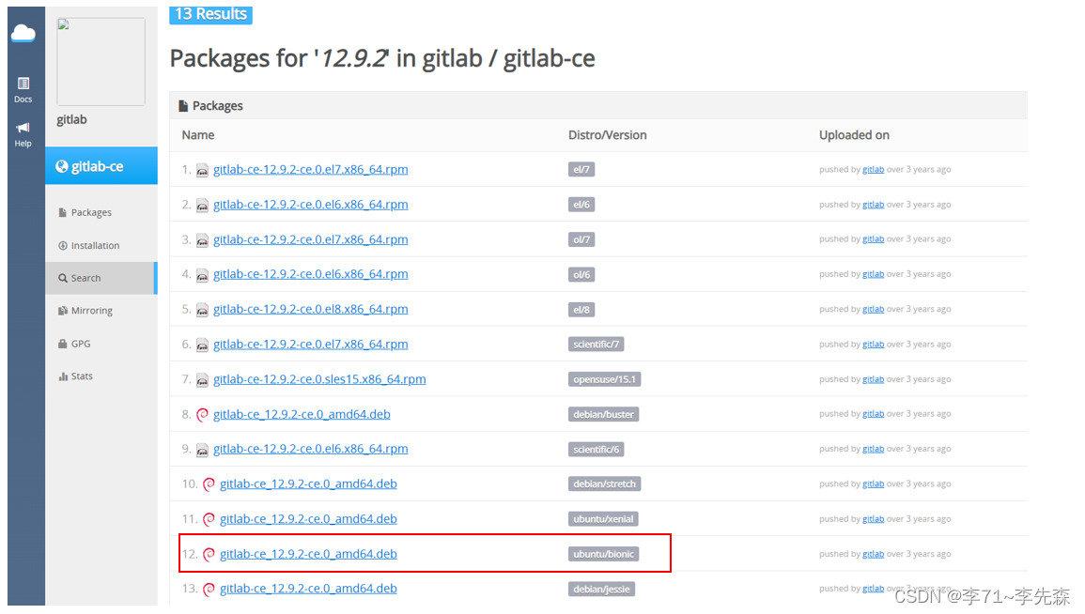Click the ubuntu/xenial distro badge
The width and height of the screenshot is (1085, 614).
[x=603, y=519]
